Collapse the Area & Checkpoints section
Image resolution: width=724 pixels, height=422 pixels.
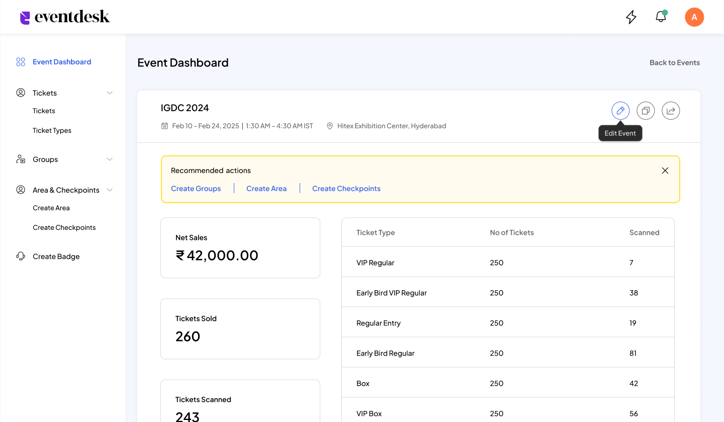click(110, 190)
